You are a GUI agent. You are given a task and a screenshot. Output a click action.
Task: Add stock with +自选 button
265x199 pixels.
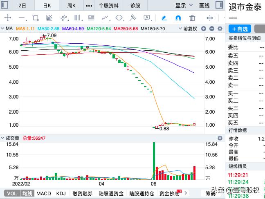coord(240,29)
